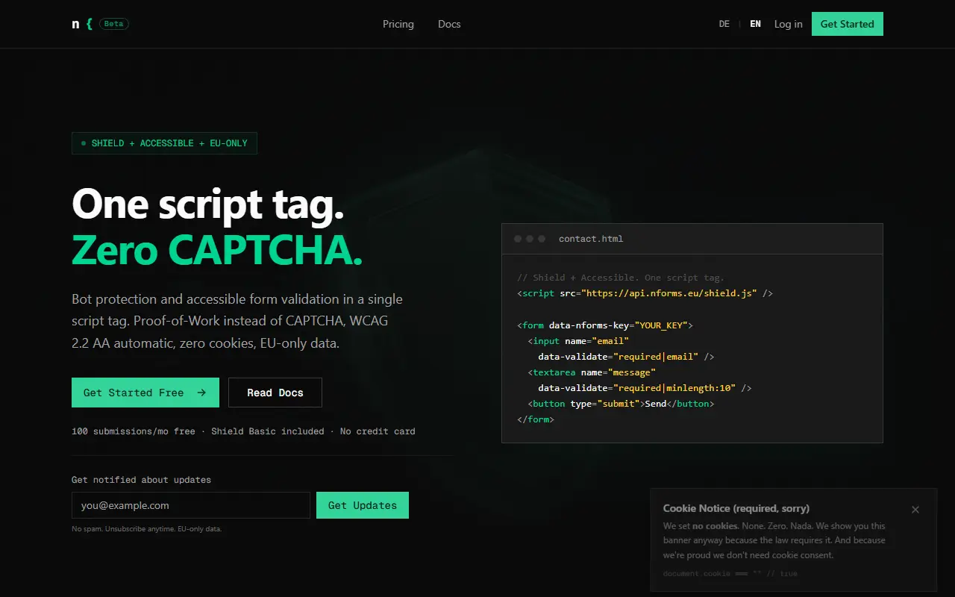This screenshot has height=597, width=955.
Task: Click the "Cookie Notice (required, sorry)" title
Action: click(736, 508)
